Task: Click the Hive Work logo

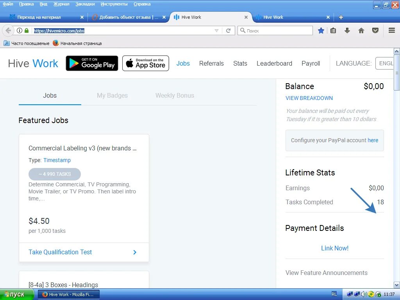Action: (33, 63)
